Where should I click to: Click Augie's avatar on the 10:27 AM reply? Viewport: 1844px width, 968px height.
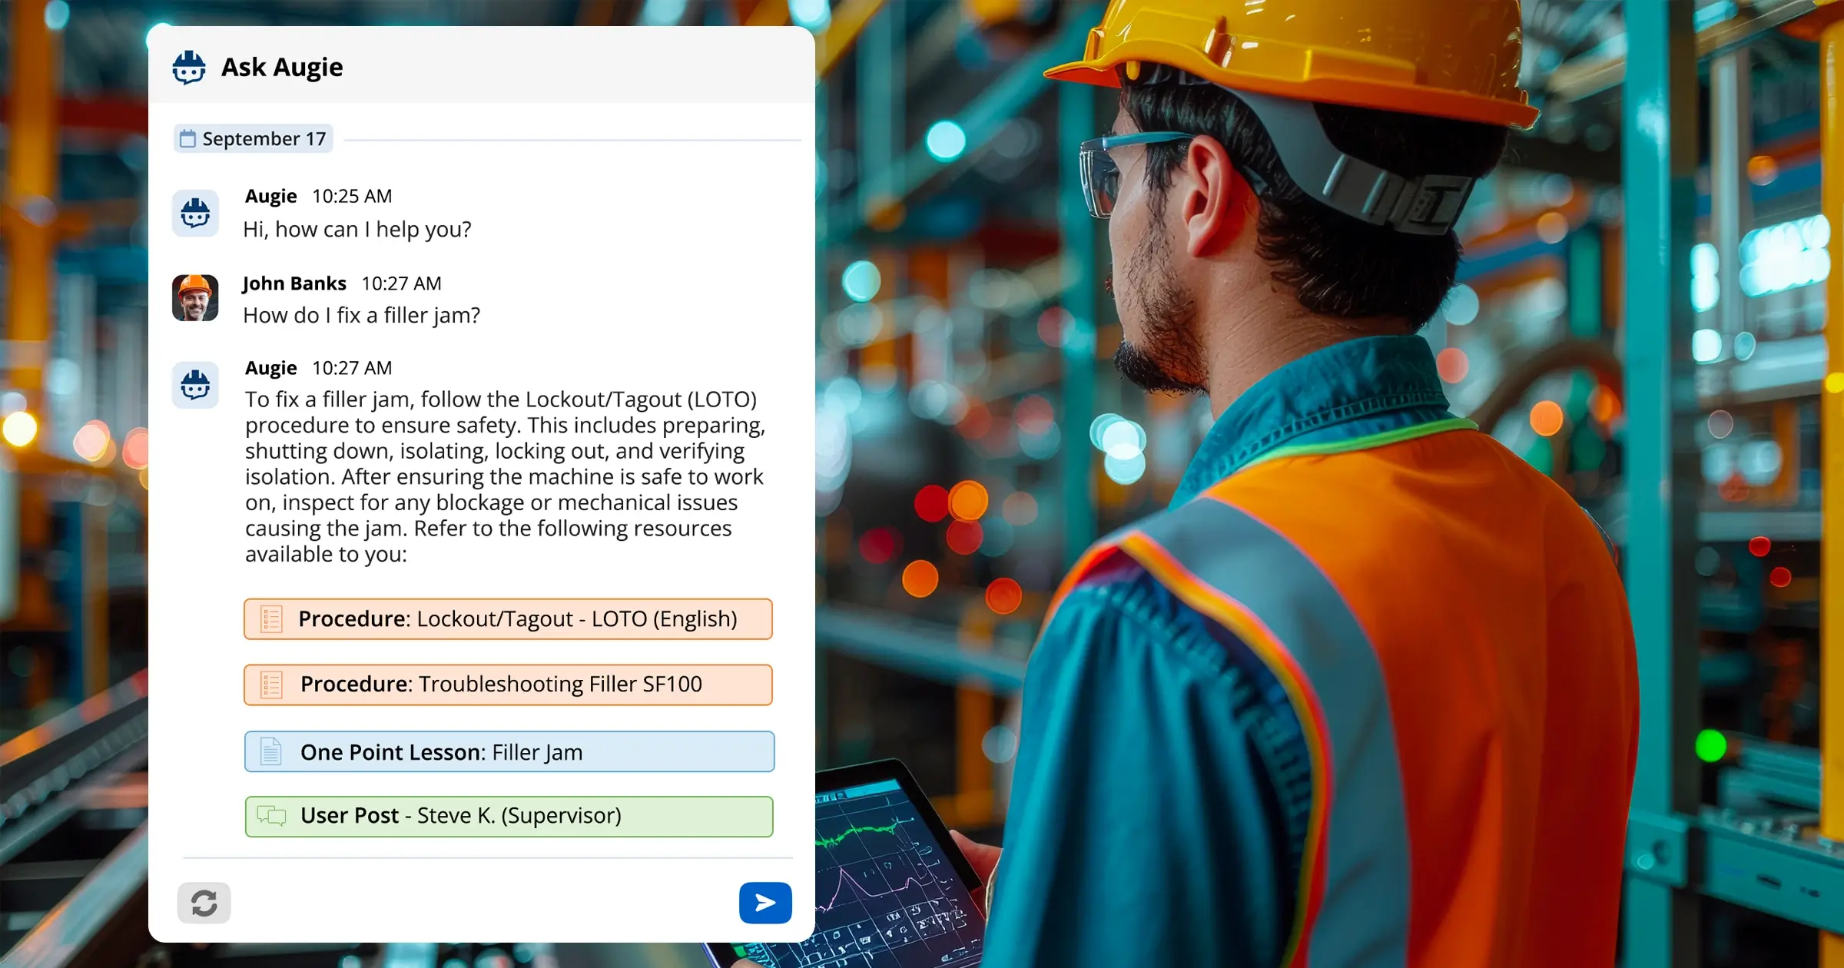(x=195, y=385)
